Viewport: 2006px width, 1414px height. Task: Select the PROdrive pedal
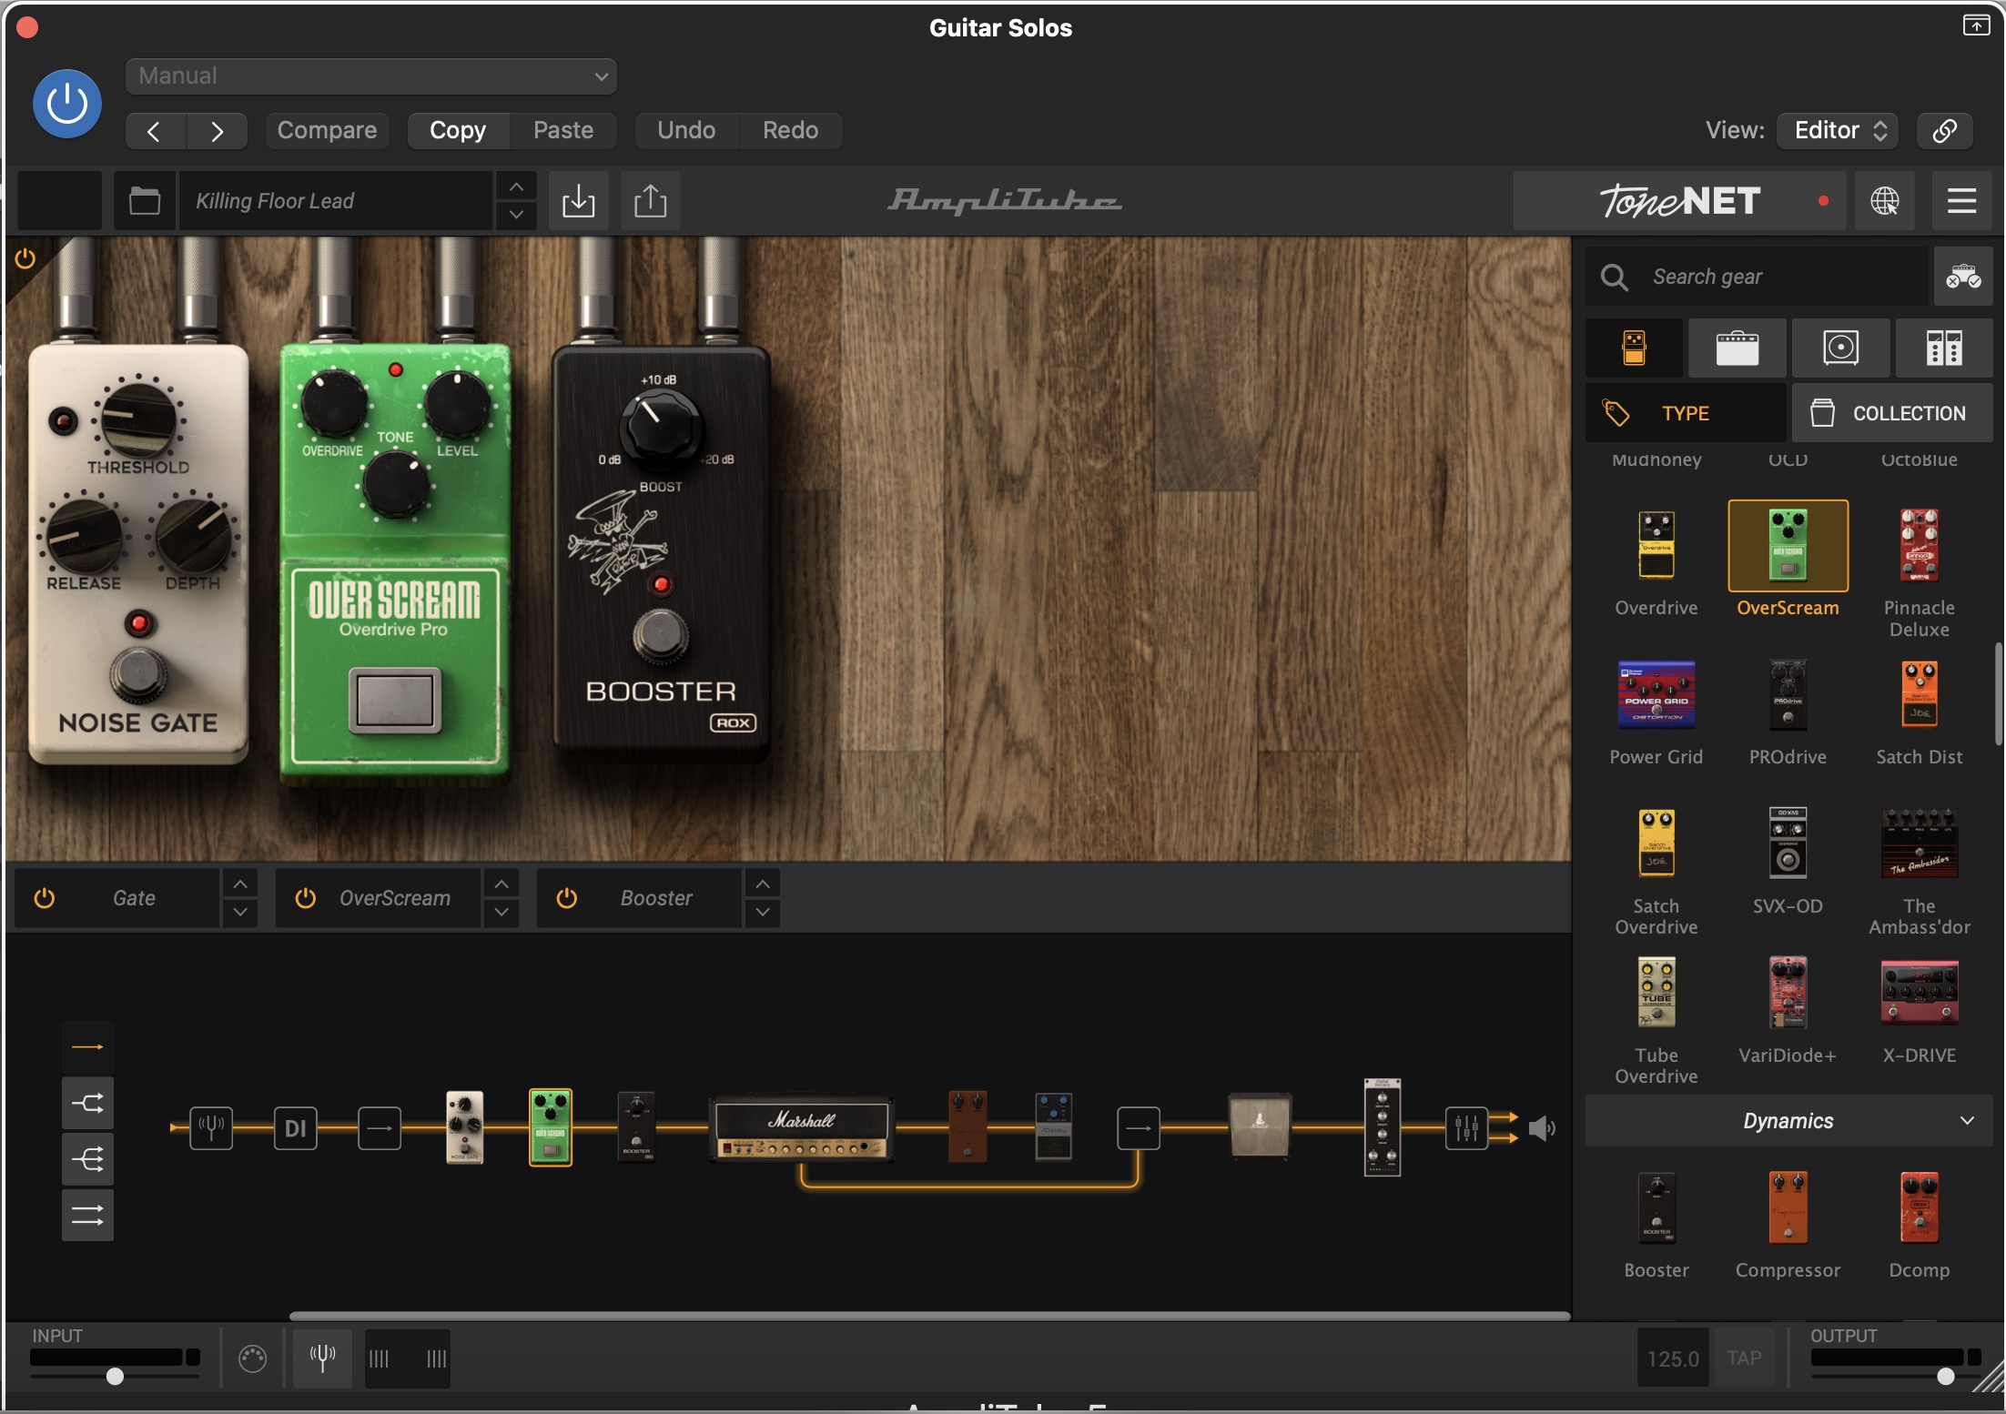1788,694
